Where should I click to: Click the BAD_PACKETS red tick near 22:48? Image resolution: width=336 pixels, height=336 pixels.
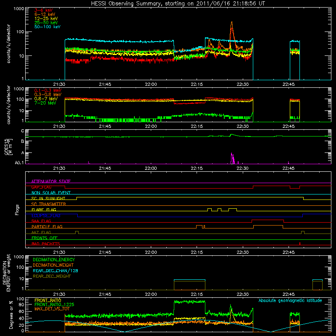pos(300,244)
